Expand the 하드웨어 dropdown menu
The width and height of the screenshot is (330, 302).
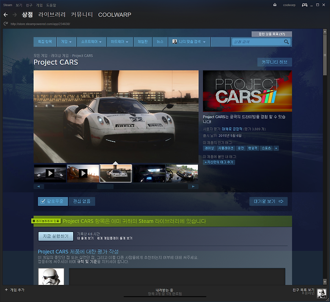[120, 42]
